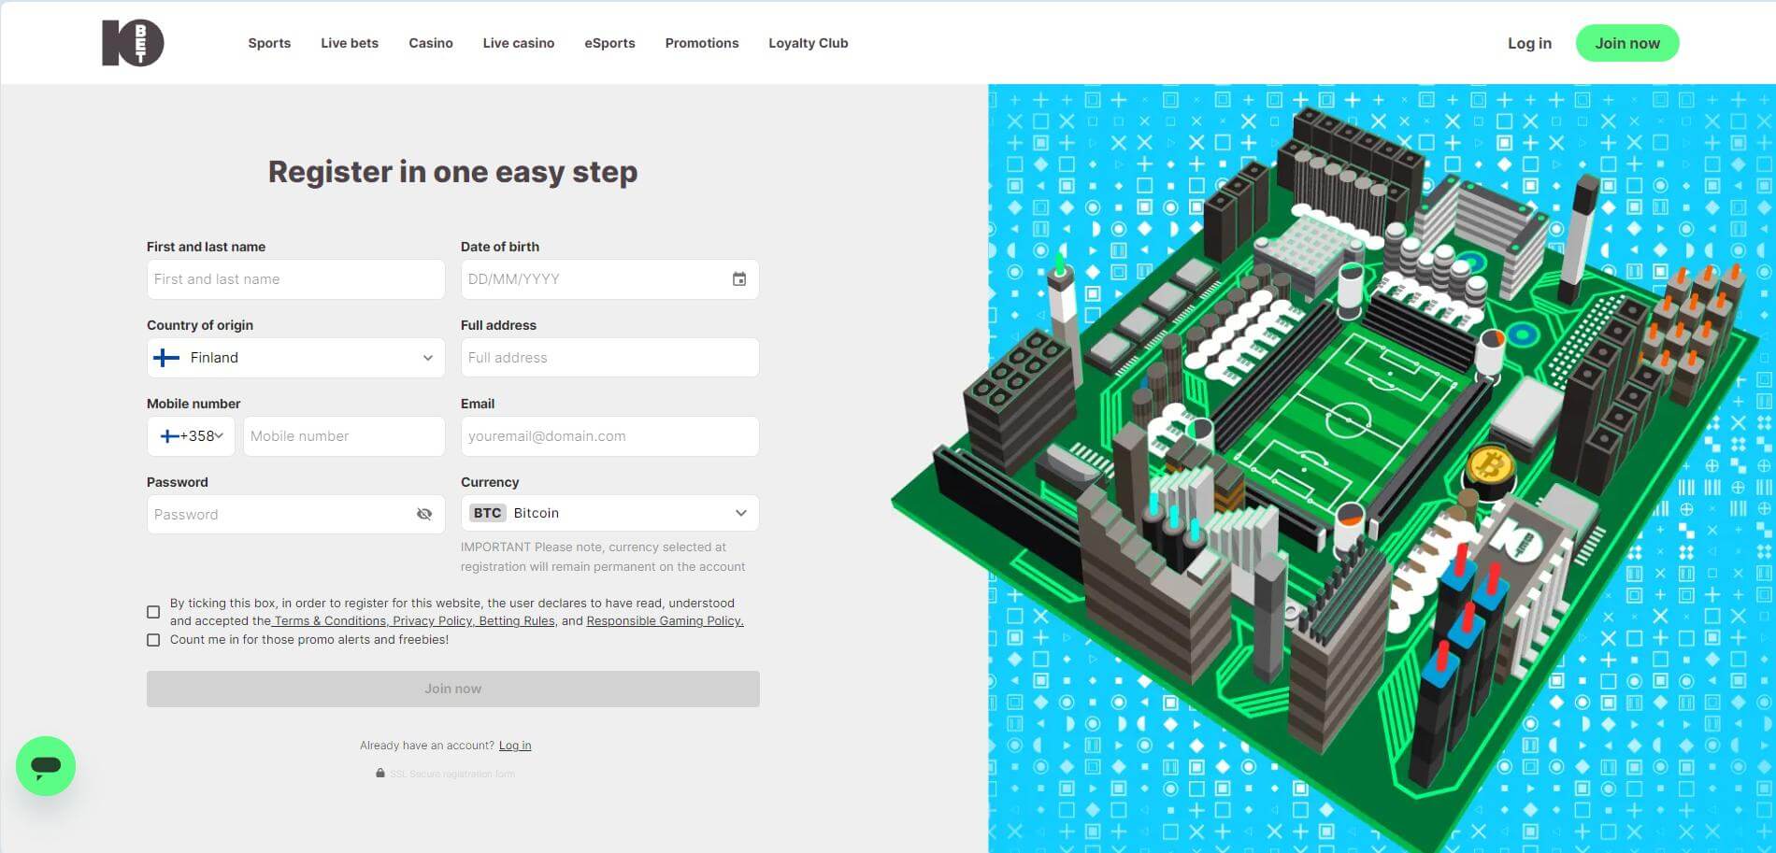This screenshot has height=853, width=1776.
Task: Open the date of birth calendar picker
Action: coord(738,279)
